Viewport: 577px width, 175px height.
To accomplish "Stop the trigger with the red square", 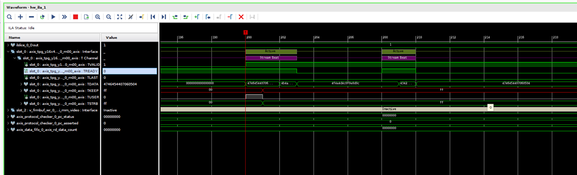I will [75, 17].
